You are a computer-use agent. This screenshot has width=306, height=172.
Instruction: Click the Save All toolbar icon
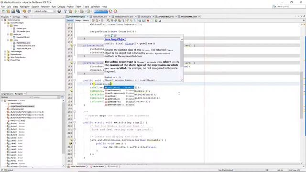click(x=18, y=11)
